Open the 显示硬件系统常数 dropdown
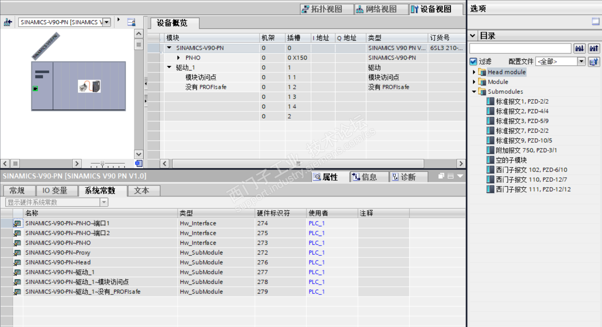Image resolution: width=602 pixels, height=327 pixels. pos(104,202)
